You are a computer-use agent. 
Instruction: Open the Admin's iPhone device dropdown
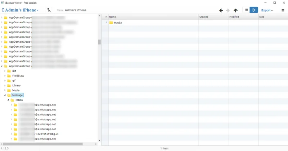tap(20, 10)
